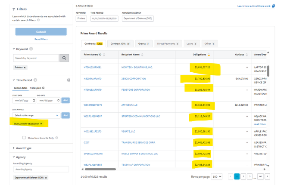Click info icon next to Keyword heading
Viewport: 293px width, 185px height.
[32, 49]
